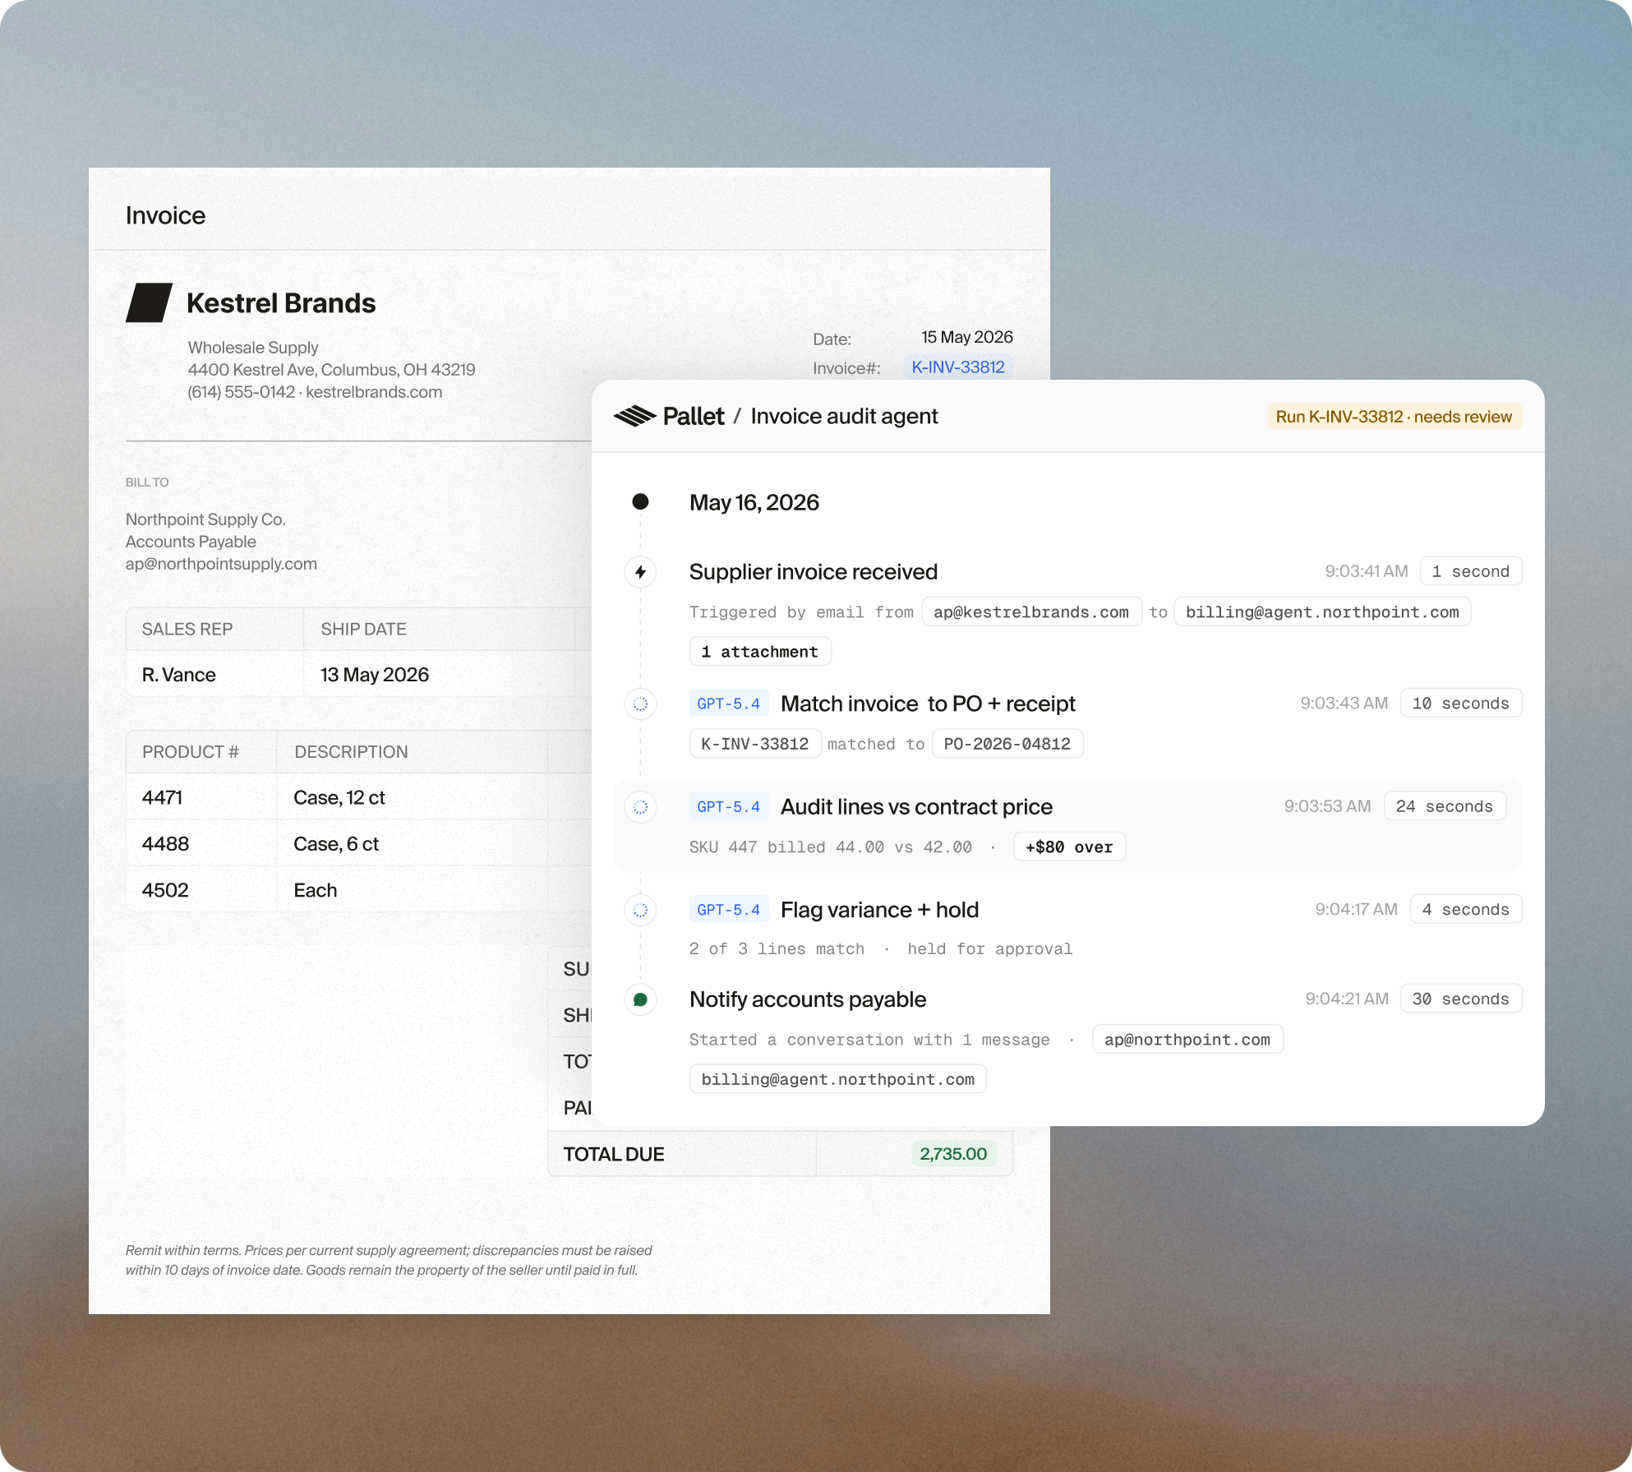Click the 4 seconds duration badge
This screenshot has width=1632, height=1472.
[x=1466, y=909]
